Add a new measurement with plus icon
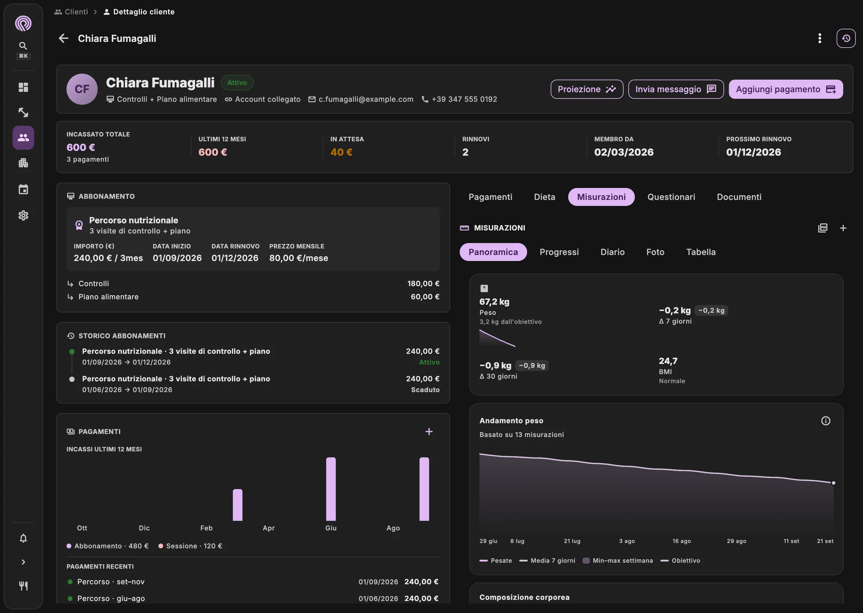This screenshot has width=863, height=613. 843,228
